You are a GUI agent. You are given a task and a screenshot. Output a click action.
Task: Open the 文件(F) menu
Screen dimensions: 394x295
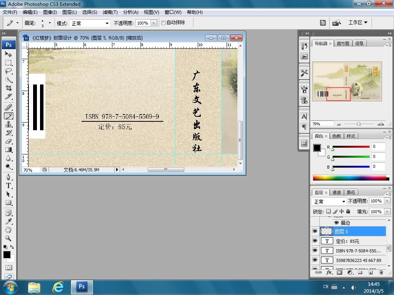pos(10,12)
